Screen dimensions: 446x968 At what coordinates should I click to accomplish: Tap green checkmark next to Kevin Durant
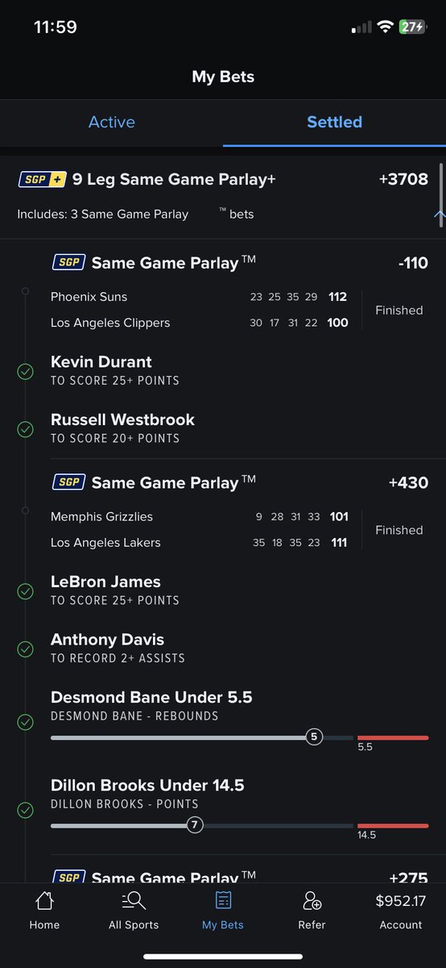coord(25,371)
